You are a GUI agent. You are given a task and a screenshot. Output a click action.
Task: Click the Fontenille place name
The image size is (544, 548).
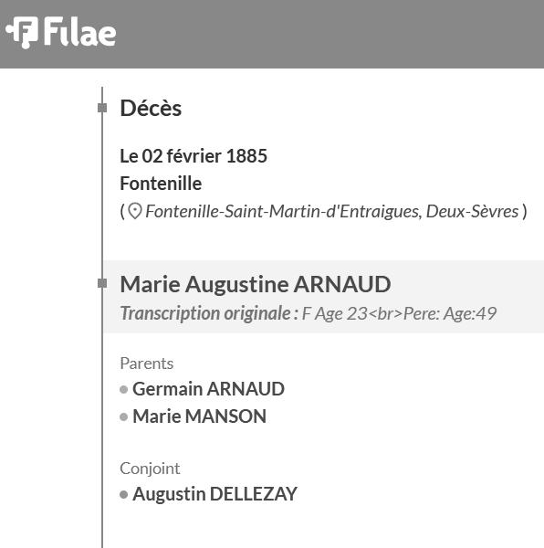[161, 184]
